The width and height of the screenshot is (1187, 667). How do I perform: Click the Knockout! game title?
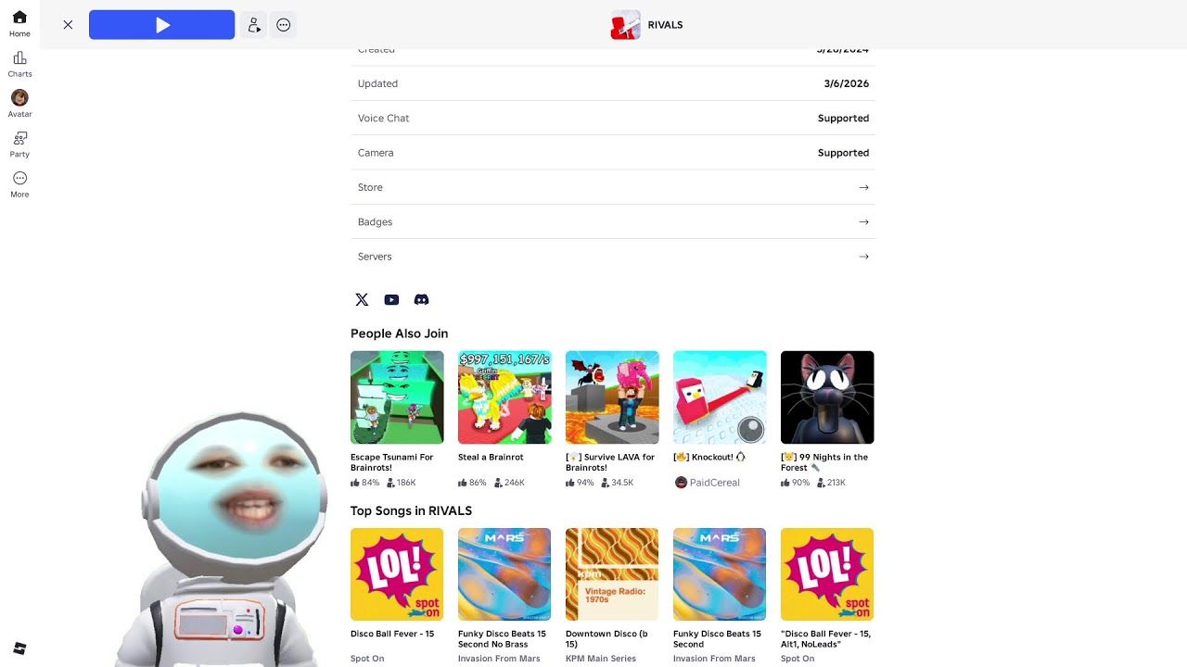709,458
